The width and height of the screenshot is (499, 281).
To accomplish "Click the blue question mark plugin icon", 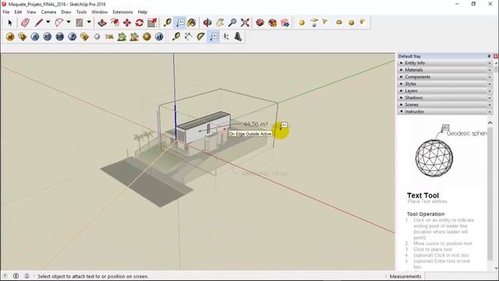I will coord(73,37).
